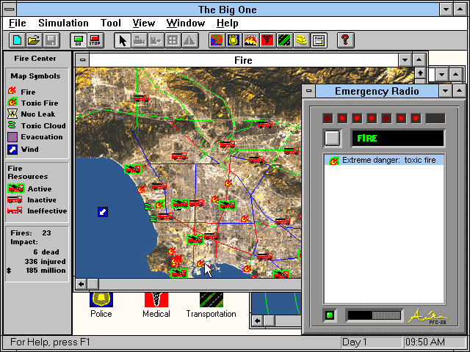
Task: Open the Fire window control menu
Action: coord(82,60)
